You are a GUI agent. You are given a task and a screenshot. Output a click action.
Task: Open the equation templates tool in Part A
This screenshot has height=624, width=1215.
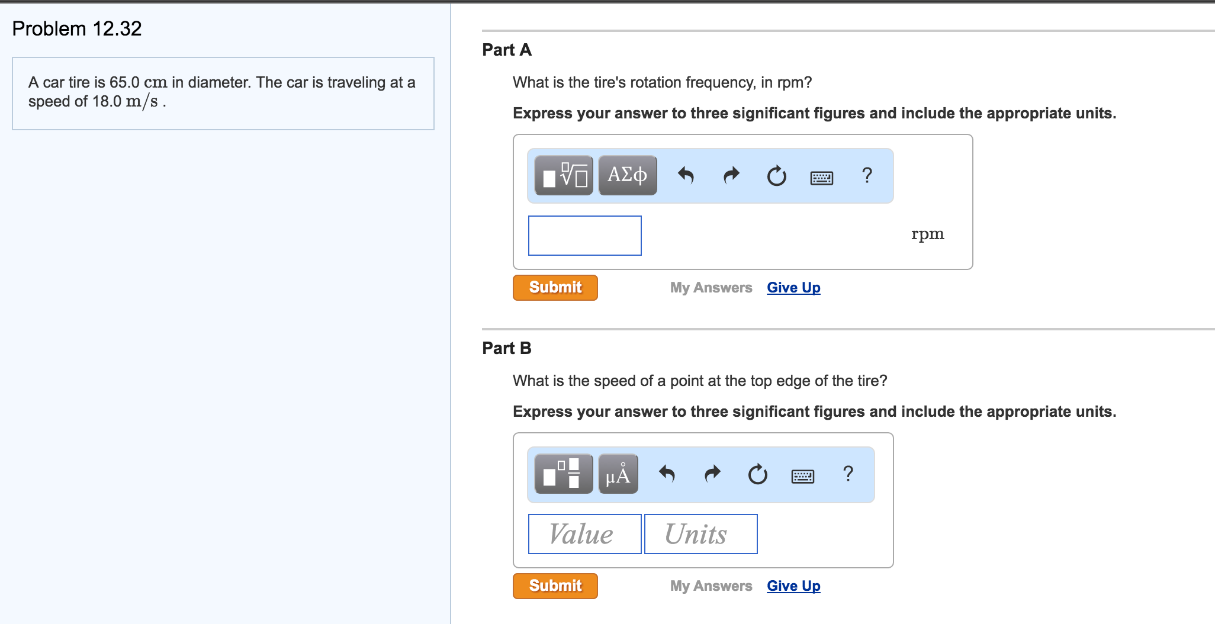pyautogui.click(x=562, y=175)
